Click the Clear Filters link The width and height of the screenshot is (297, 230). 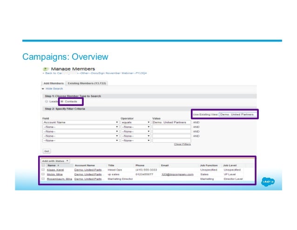(x=182, y=144)
